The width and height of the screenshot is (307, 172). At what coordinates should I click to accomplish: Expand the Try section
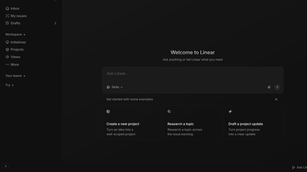point(9,85)
